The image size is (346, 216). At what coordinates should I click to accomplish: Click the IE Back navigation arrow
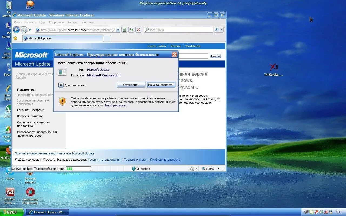click(x=16, y=30)
